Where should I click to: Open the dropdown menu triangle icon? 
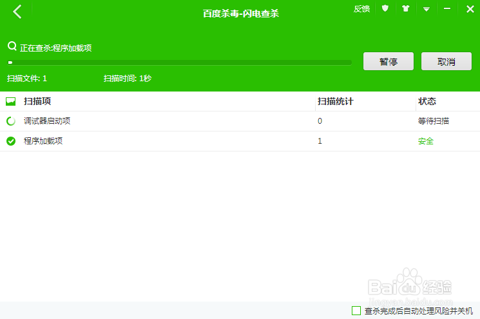click(426, 9)
